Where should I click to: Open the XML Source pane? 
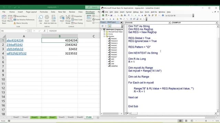tap(89, 18)
